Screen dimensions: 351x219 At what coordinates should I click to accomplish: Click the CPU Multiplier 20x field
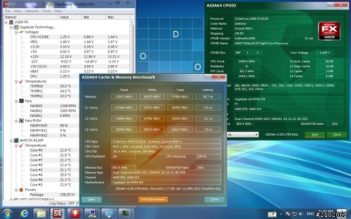coord(123,157)
